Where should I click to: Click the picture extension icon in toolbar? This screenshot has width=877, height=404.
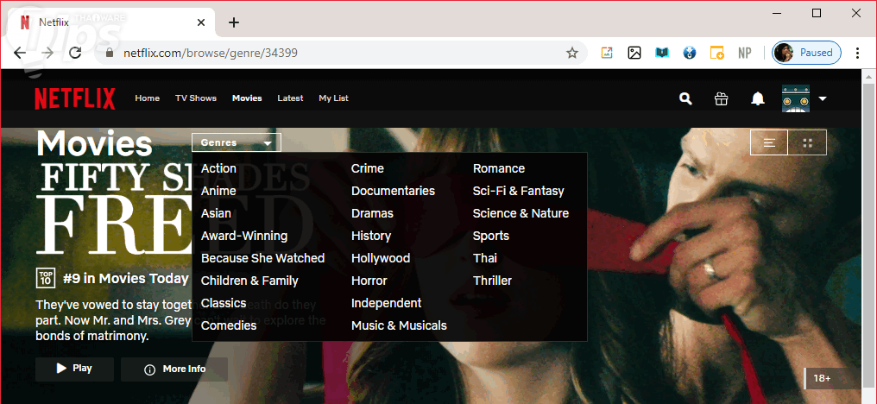[x=634, y=53]
